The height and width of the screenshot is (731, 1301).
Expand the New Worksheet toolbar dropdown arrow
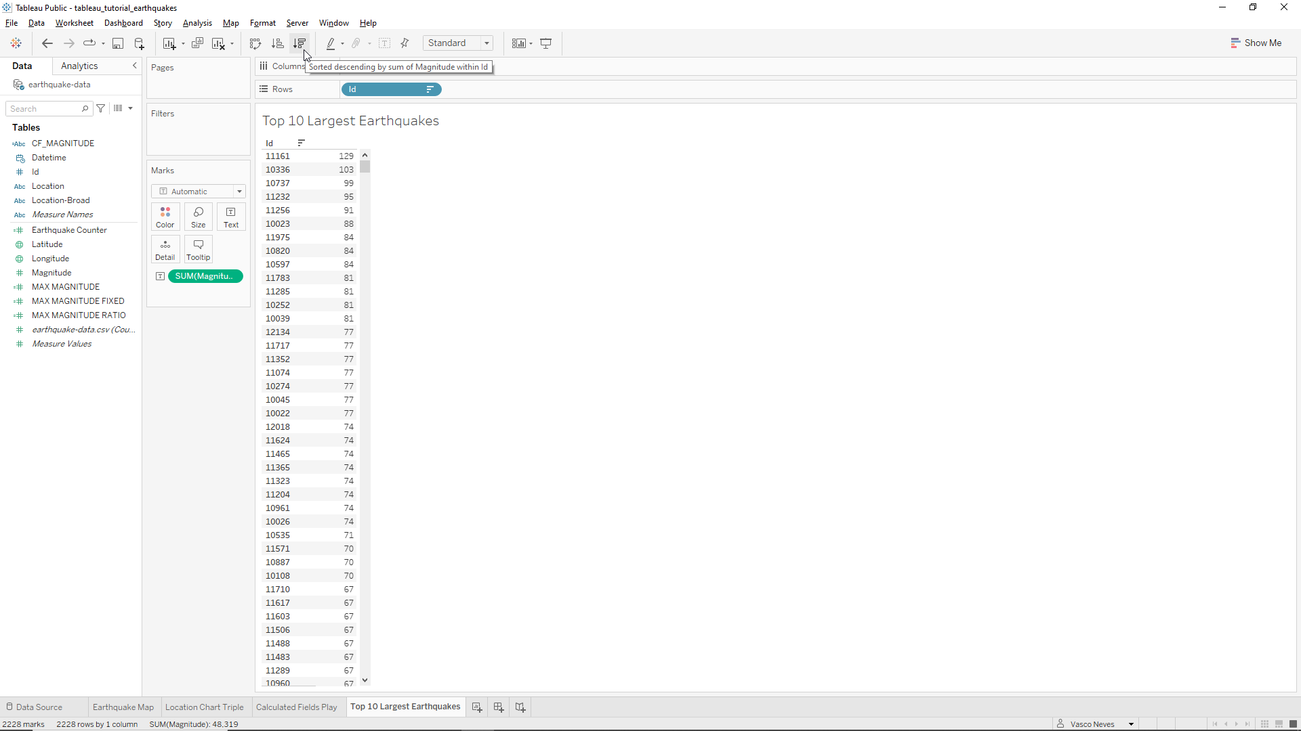(x=183, y=44)
